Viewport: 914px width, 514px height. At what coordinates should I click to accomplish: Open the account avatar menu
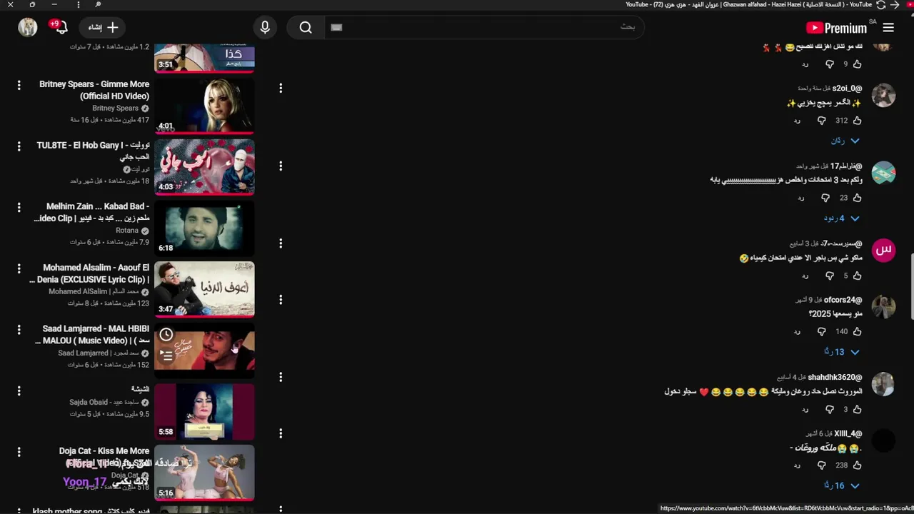click(x=28, y=27)
